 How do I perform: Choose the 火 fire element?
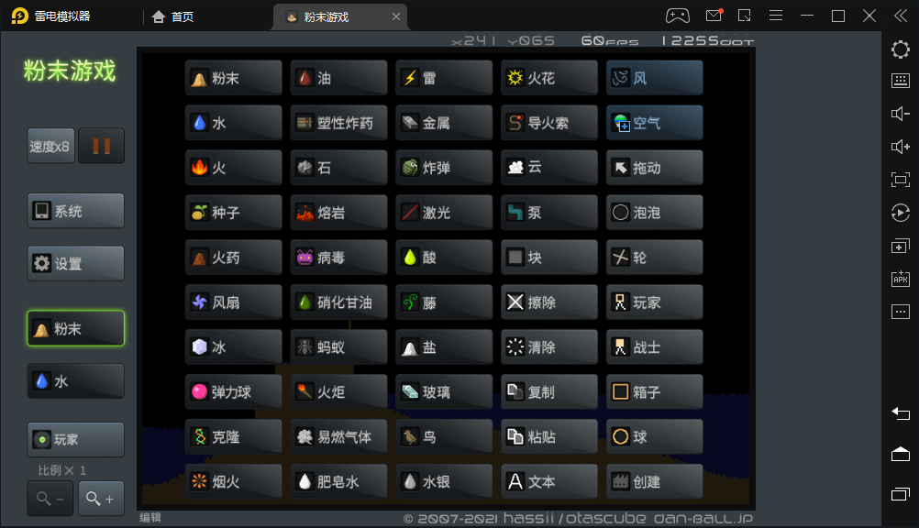[233, 168]
